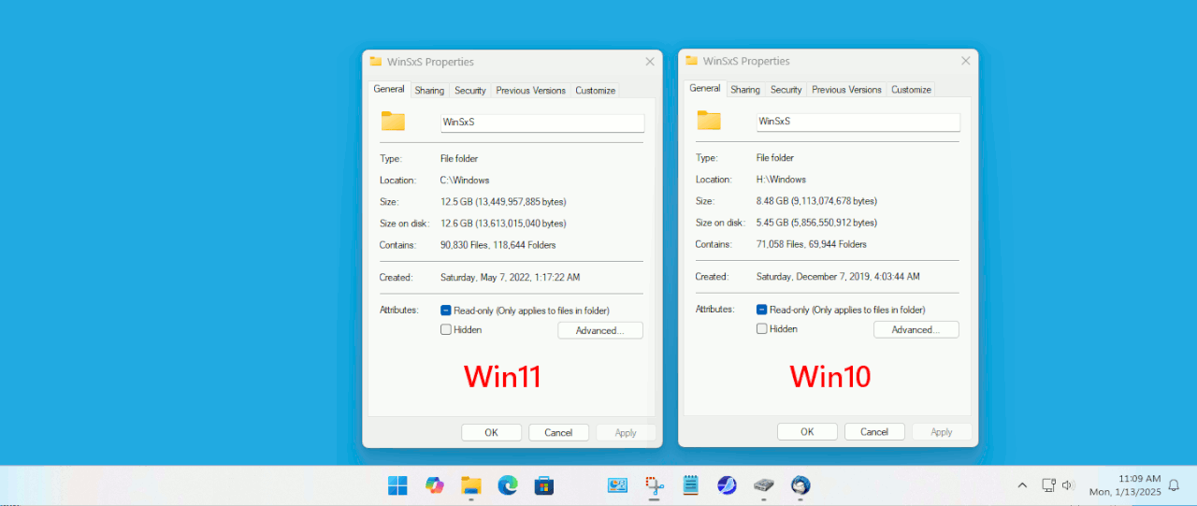Close the properties dialog for H:\Windows

pyautogui.click(x=966, y=61)
